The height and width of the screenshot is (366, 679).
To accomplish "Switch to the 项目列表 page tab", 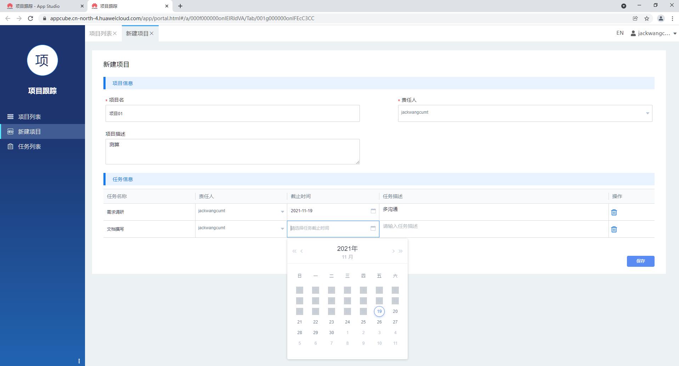I will click(100, 33).
